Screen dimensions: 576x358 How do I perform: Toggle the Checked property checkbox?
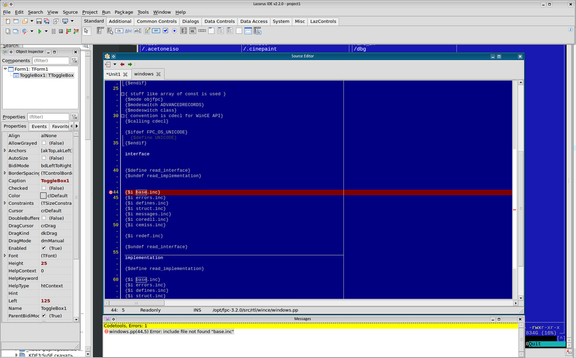44,188
